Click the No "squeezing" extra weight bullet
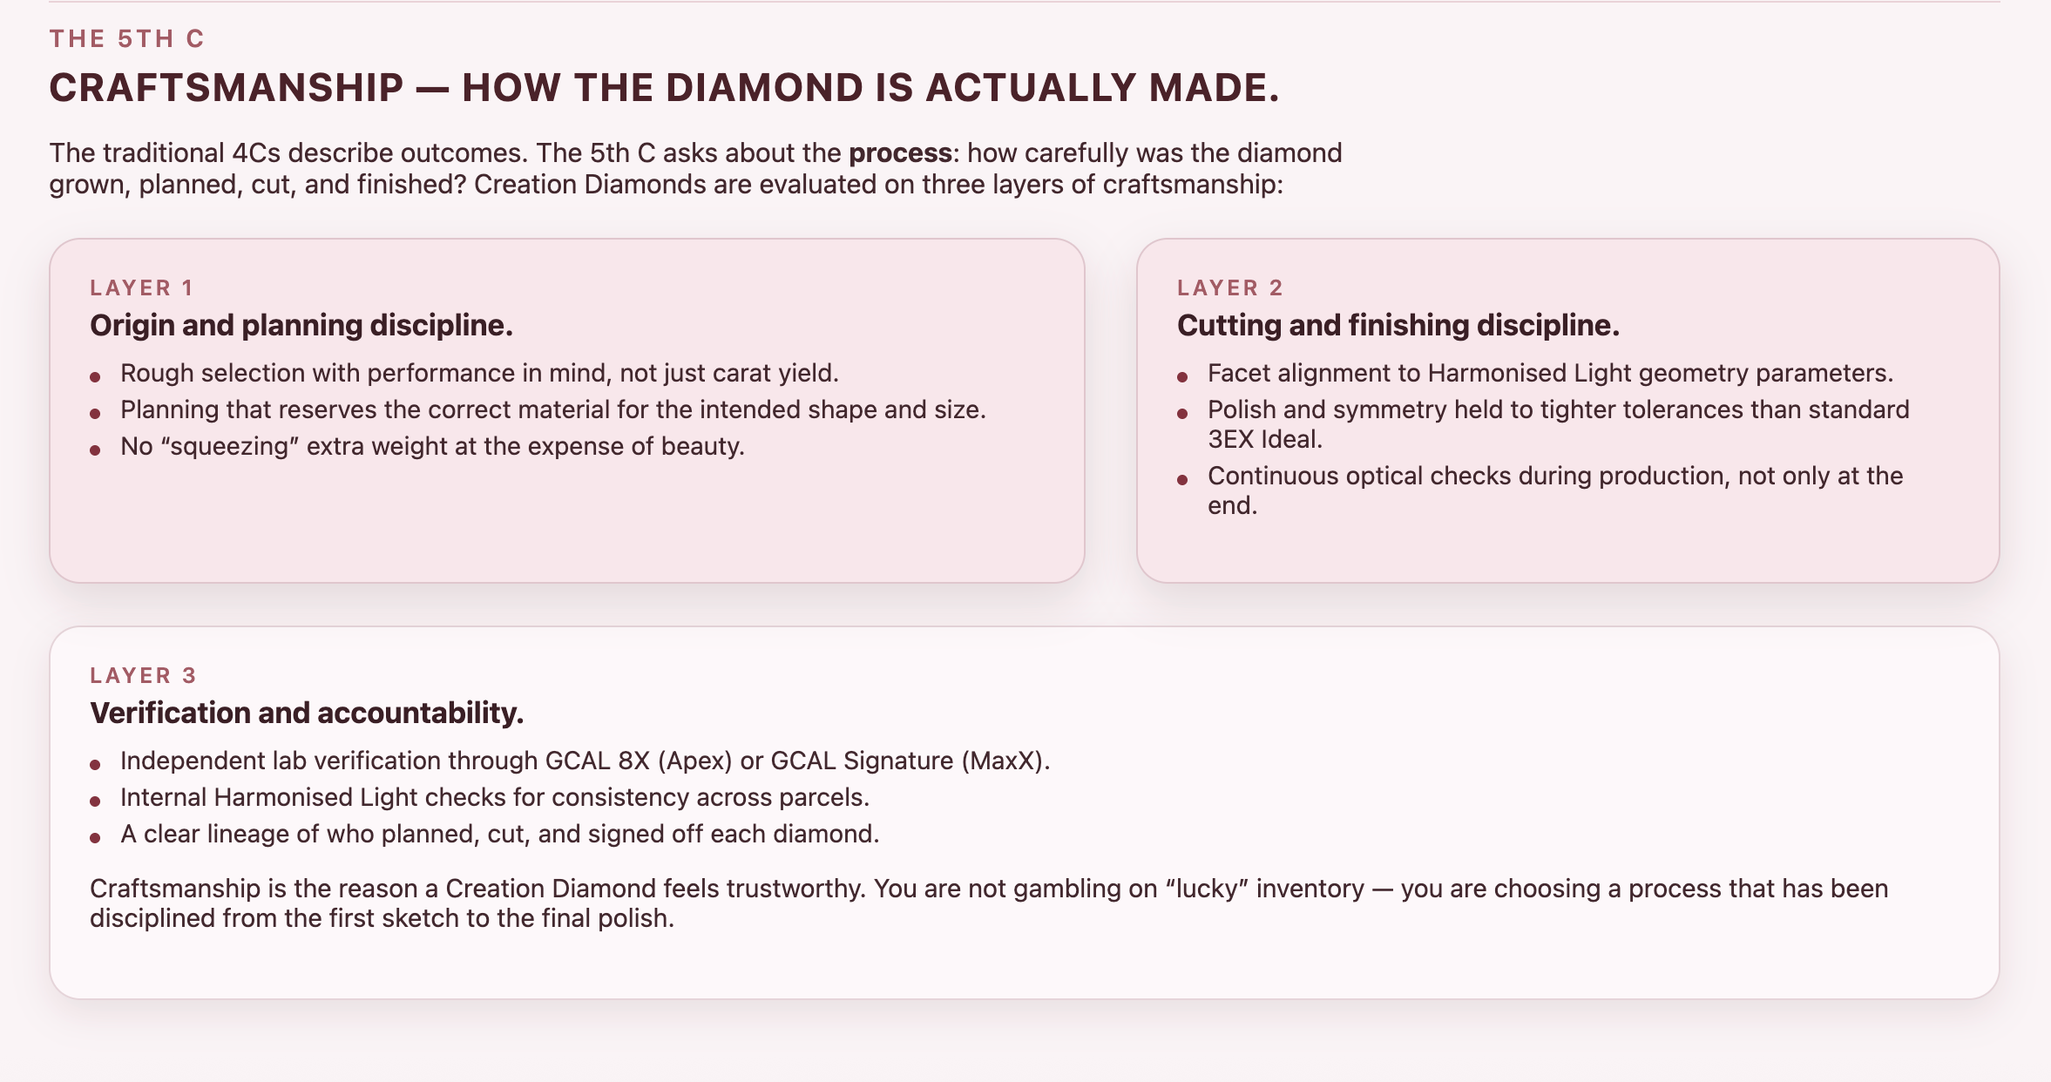Screen dimensions: 2051x1082 [432, 447]
